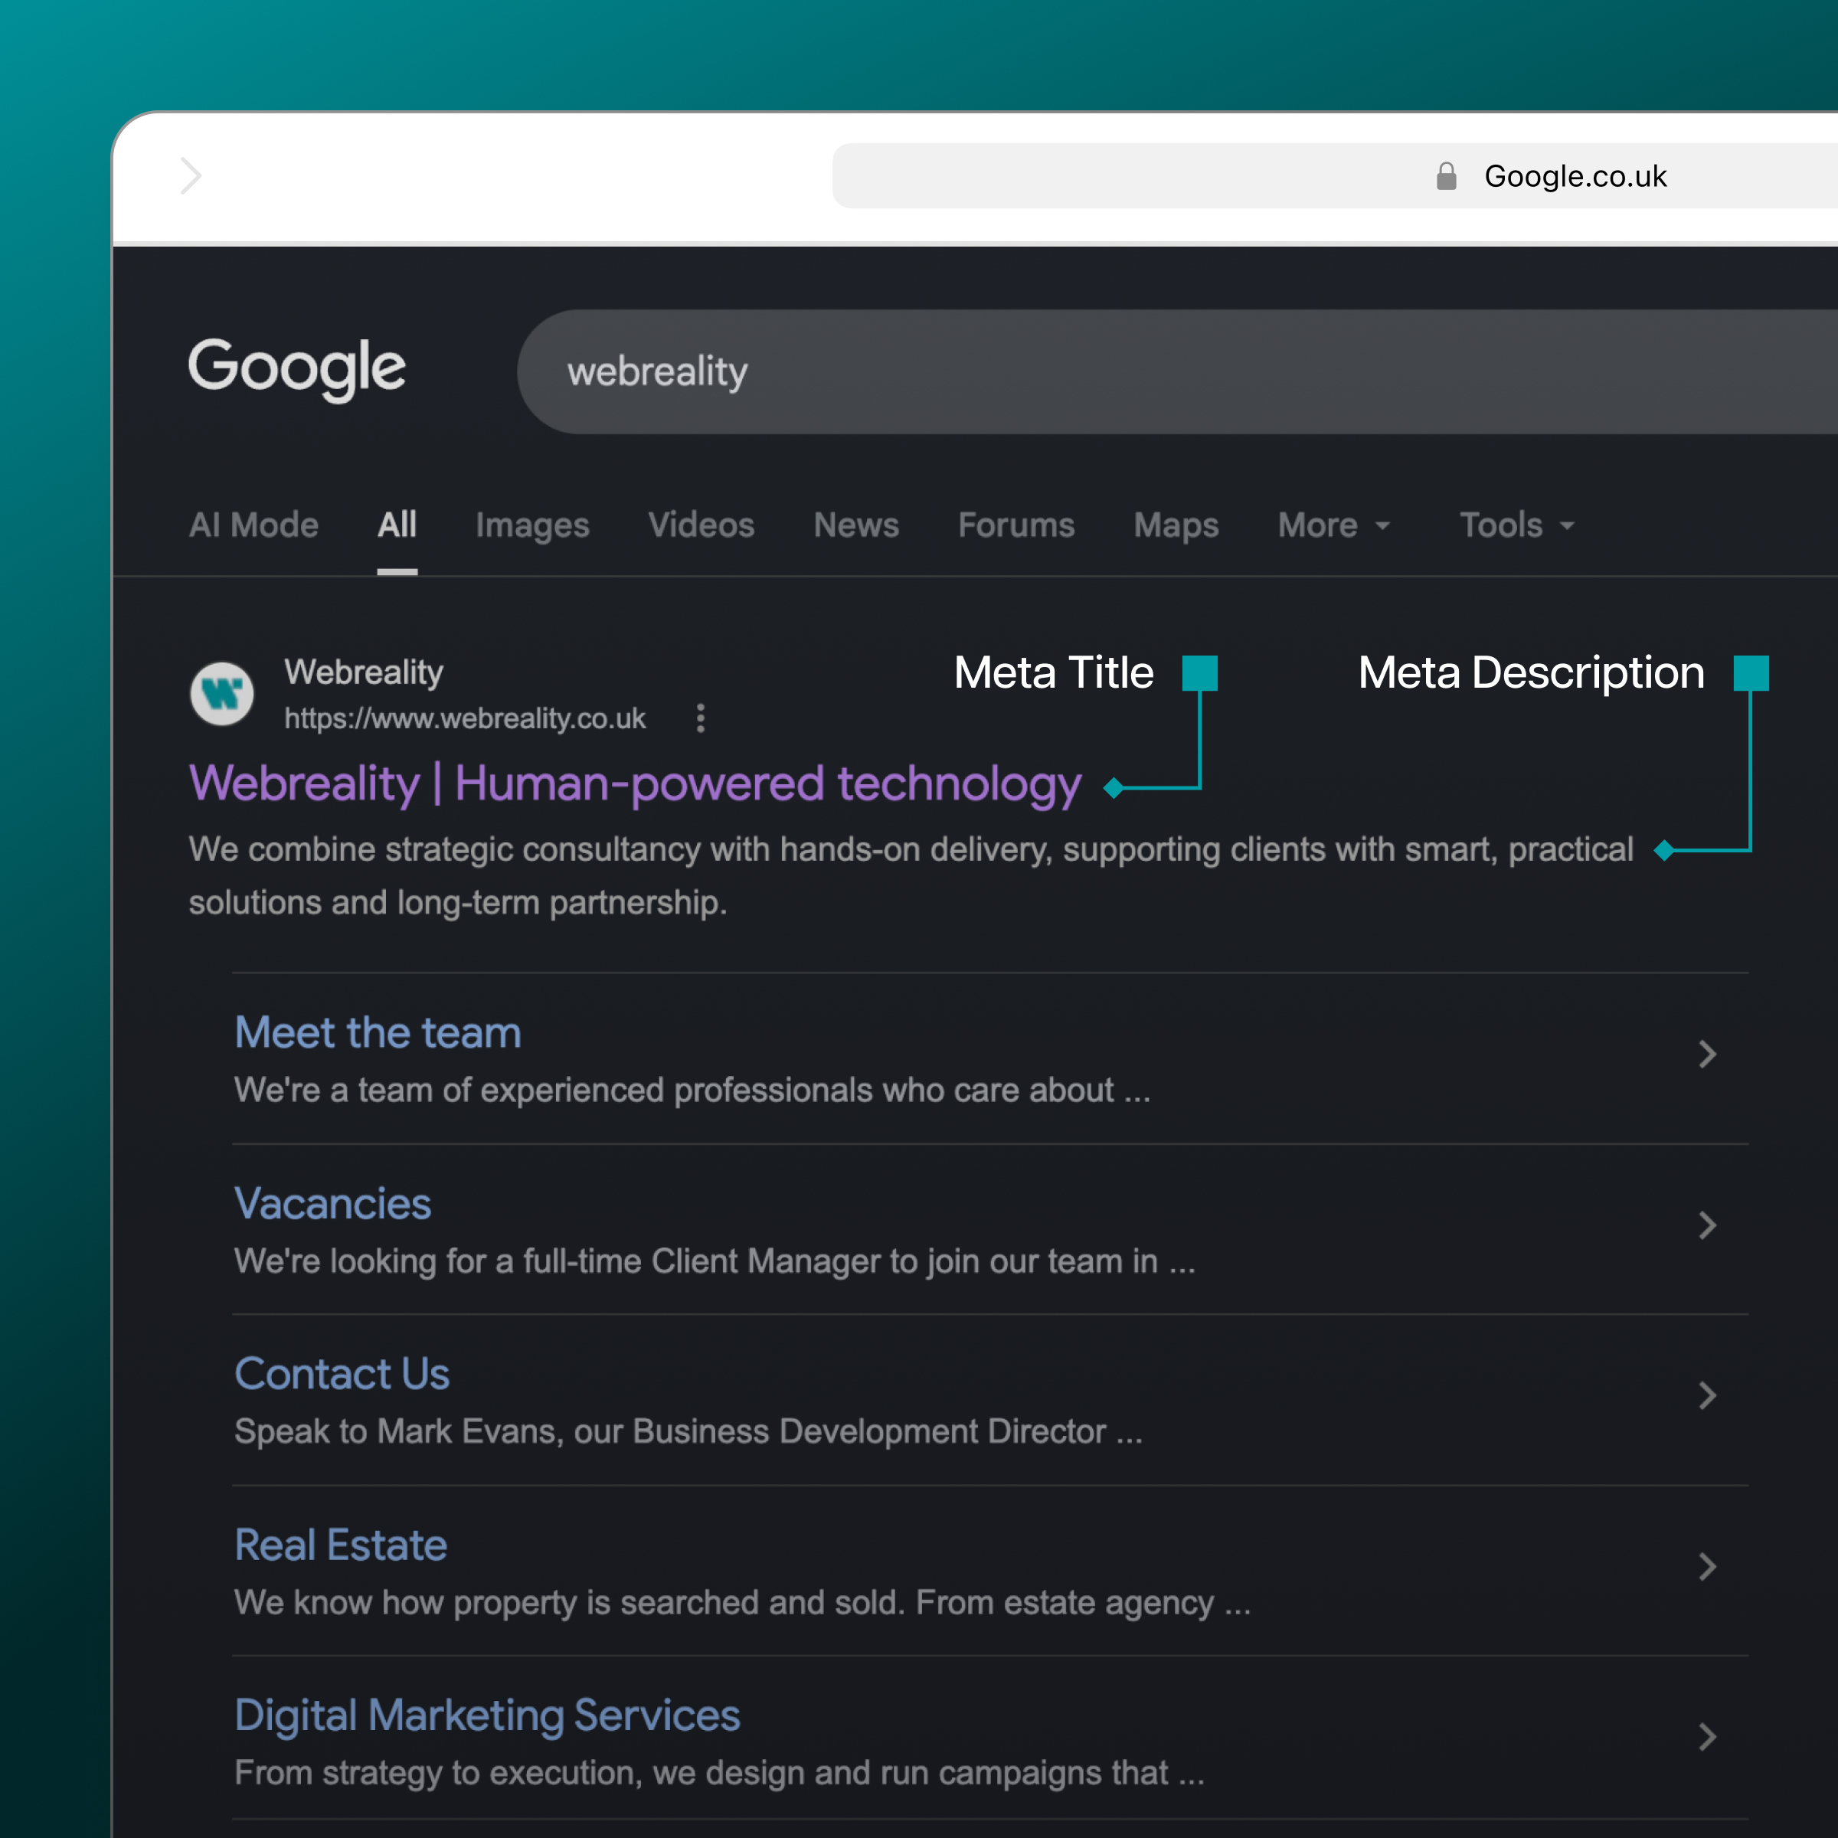Switch to the AI Mode tab
Viewport: 1838px width, 1838px height.
pyautogui.click(x=254, y=525)
